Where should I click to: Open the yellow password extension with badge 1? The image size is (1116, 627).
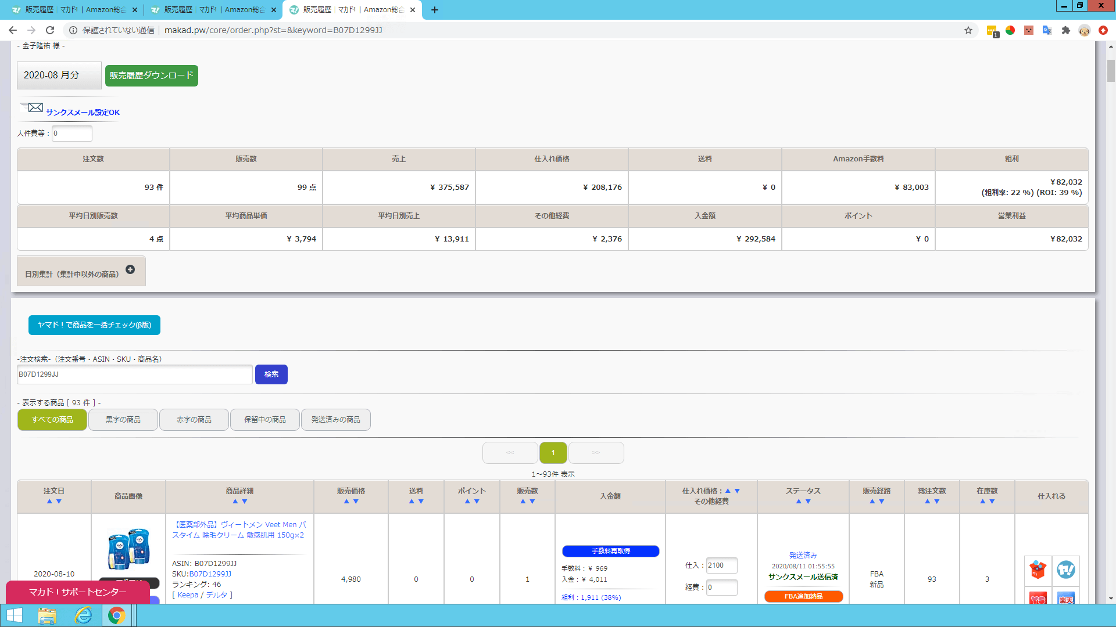coord(992,30)
